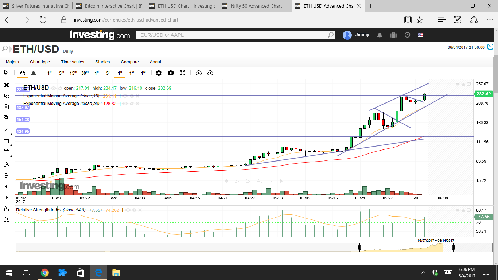Refresh the page in the browser
This screenshot has height=280, width=498.
(43, 20)
